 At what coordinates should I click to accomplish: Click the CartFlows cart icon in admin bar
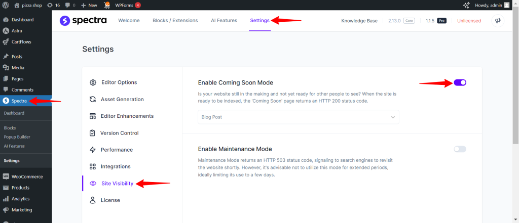tap(107, 5)
